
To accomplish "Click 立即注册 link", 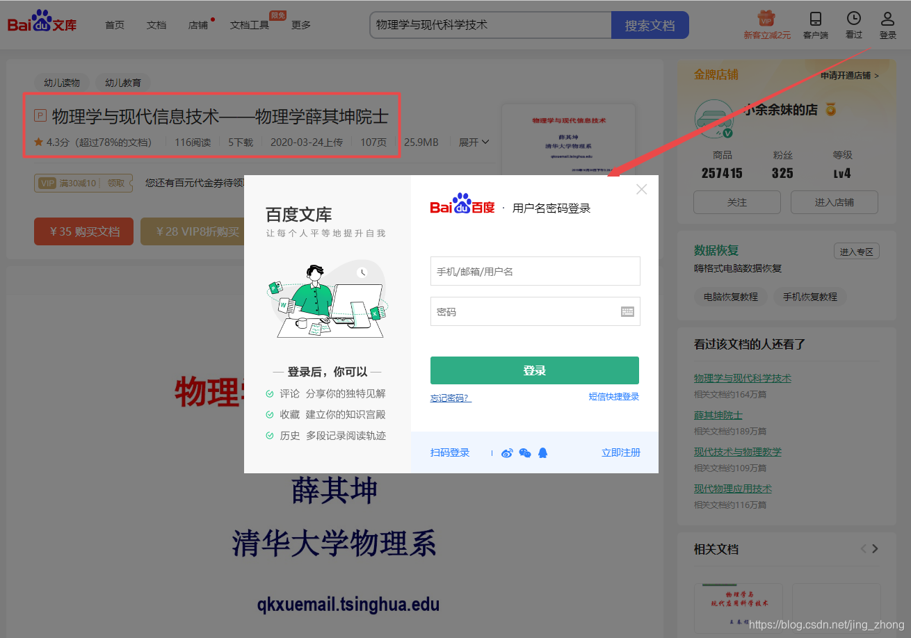I will pos(621,452).
